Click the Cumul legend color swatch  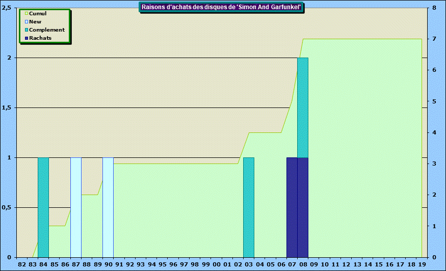(27, 14)
